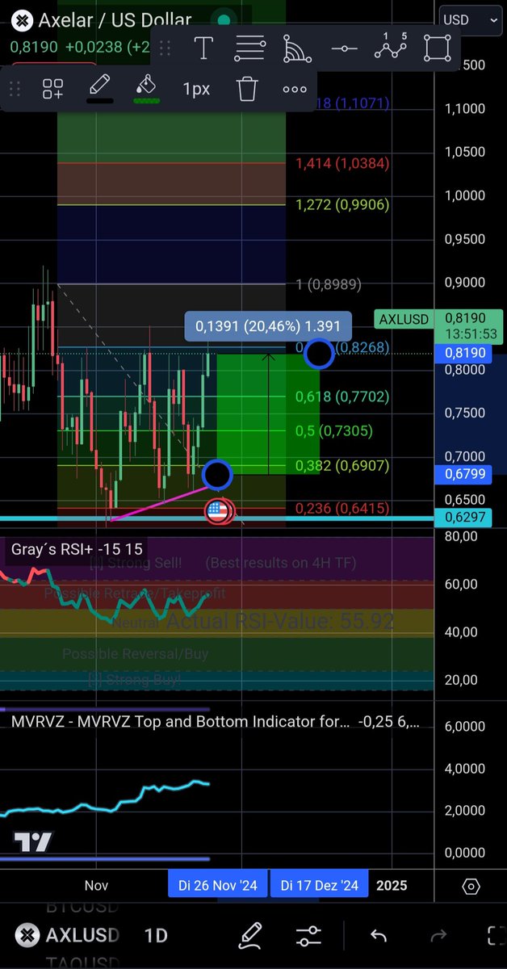Change line color with pencil icon
507x969 pixels.
pos(99,87)
